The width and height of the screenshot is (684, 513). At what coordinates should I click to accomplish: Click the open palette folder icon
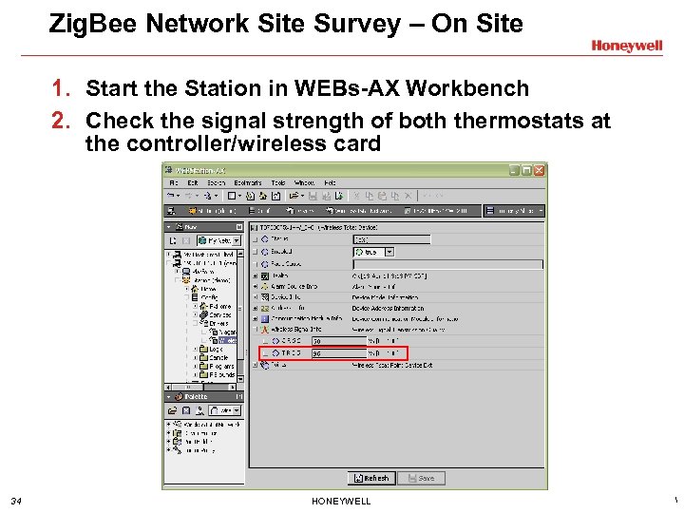[172, 410]
